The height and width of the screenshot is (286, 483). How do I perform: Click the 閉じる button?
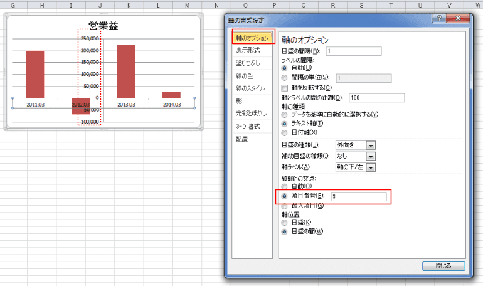[x=443, y=266]
